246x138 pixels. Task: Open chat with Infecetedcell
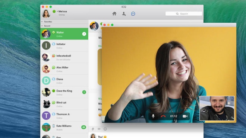coord(64,57)
